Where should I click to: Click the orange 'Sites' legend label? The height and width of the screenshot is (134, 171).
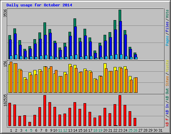pos(167,81)
